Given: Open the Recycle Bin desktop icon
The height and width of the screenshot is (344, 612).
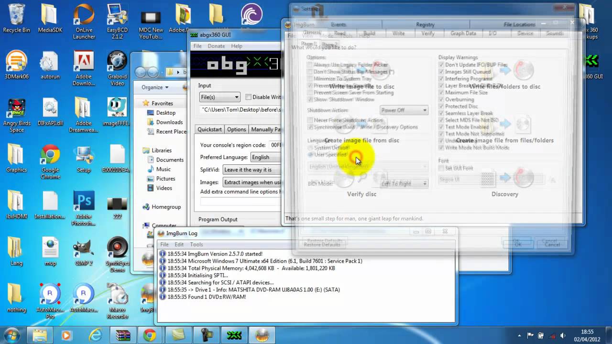Looking at the screenshot, I should [16, 18].
